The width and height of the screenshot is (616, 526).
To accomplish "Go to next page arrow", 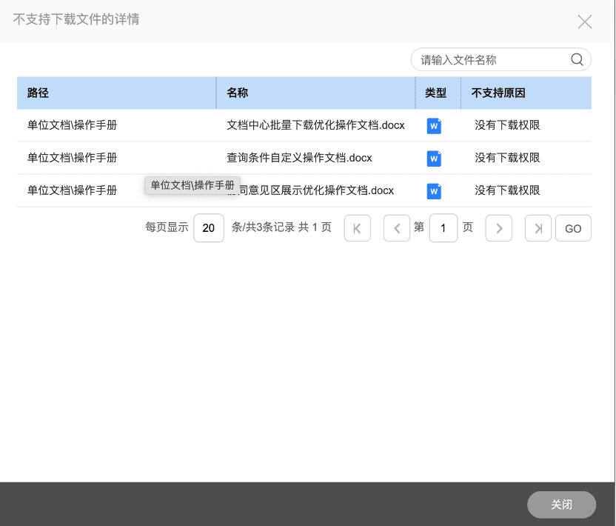I will pos(498,228).
